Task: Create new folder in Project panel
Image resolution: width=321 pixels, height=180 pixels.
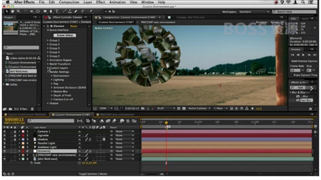Action: point(10,109)
